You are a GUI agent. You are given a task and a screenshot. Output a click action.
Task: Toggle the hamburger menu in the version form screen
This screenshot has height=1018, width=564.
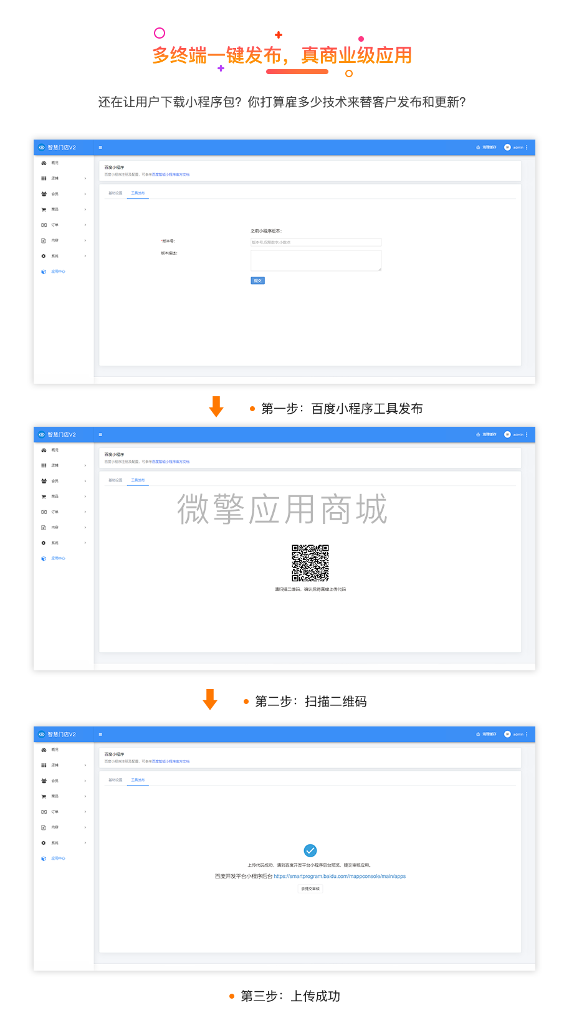[x=100, y=148]
